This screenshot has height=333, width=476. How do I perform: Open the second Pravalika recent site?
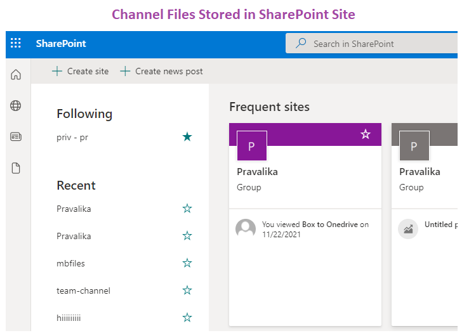pos(74,236)
